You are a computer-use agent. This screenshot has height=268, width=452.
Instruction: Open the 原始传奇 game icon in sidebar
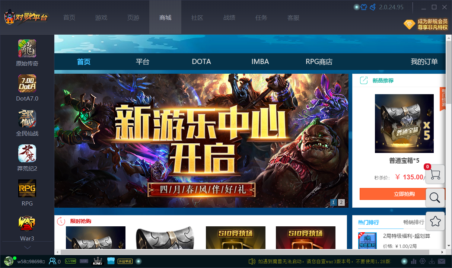point(27,48)
